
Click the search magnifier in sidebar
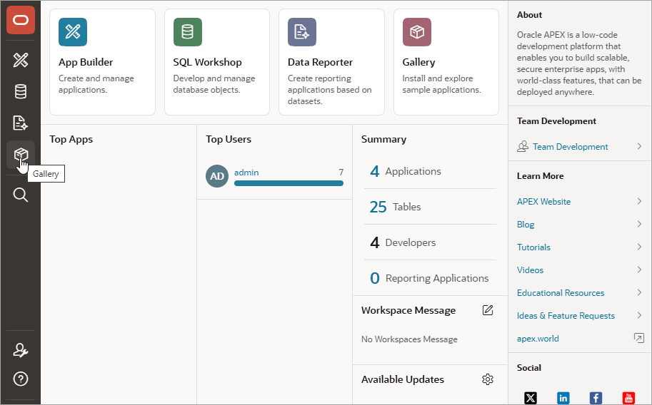point(21,195)
